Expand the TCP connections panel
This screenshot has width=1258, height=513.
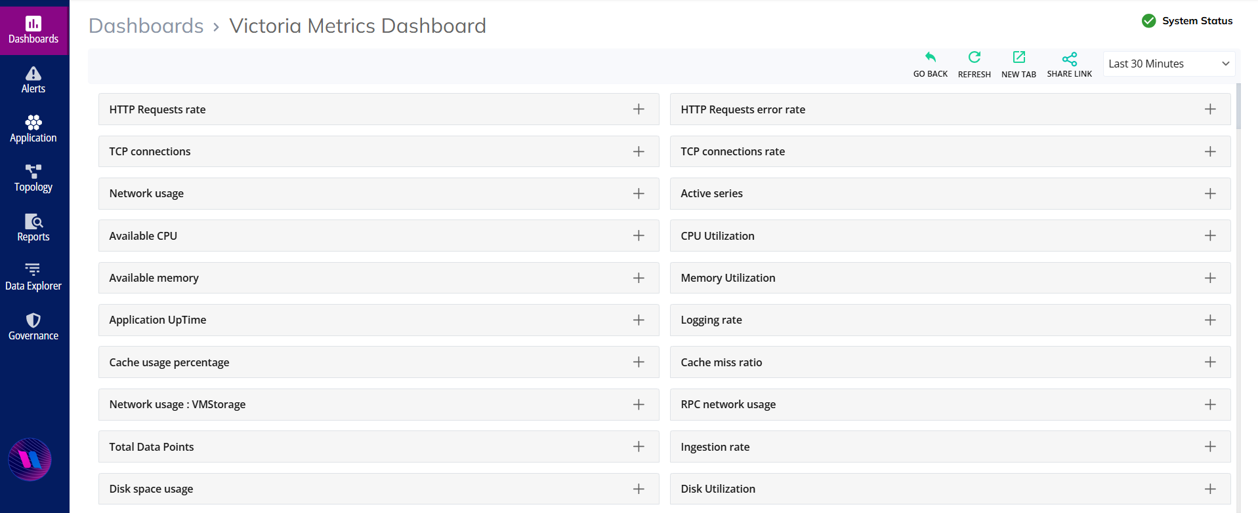639,151
